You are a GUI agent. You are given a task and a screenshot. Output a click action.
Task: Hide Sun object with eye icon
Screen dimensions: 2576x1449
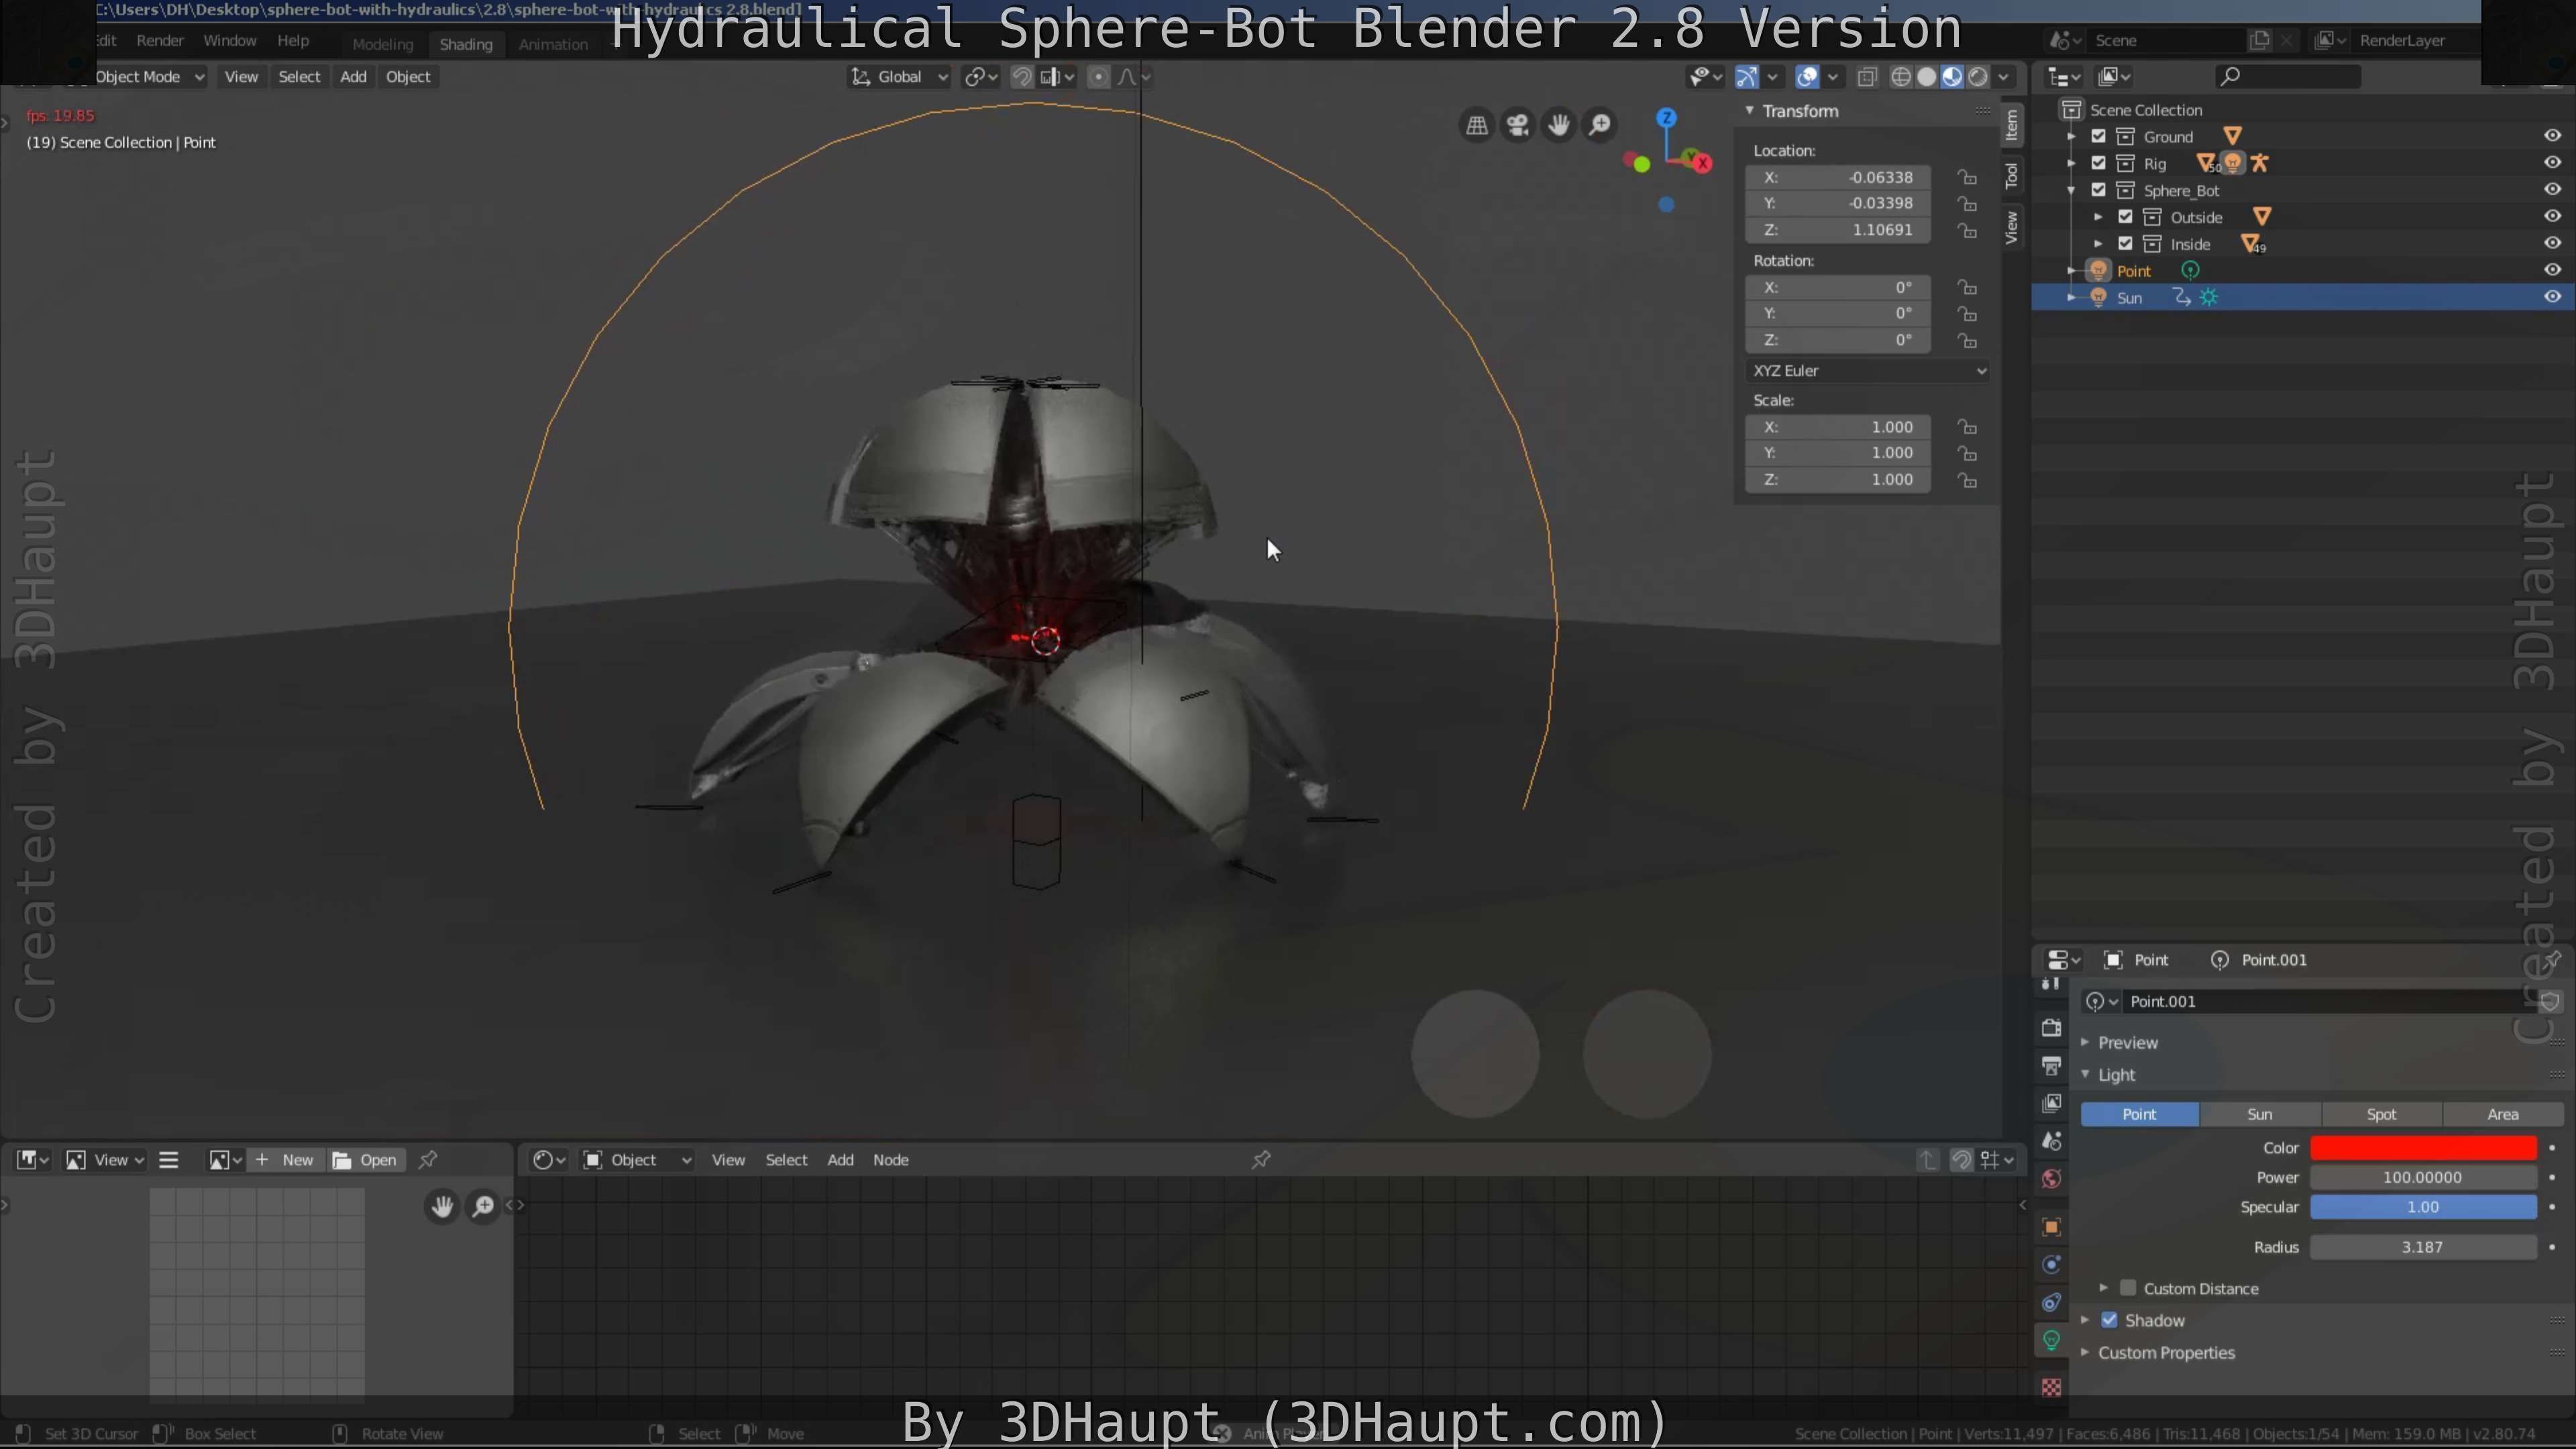point(2552,297)
